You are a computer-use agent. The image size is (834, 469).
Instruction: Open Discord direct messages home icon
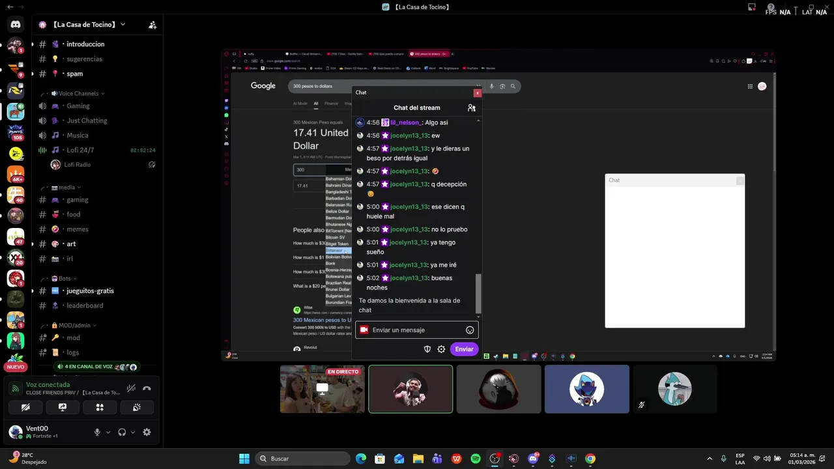[x=16, y=25]
